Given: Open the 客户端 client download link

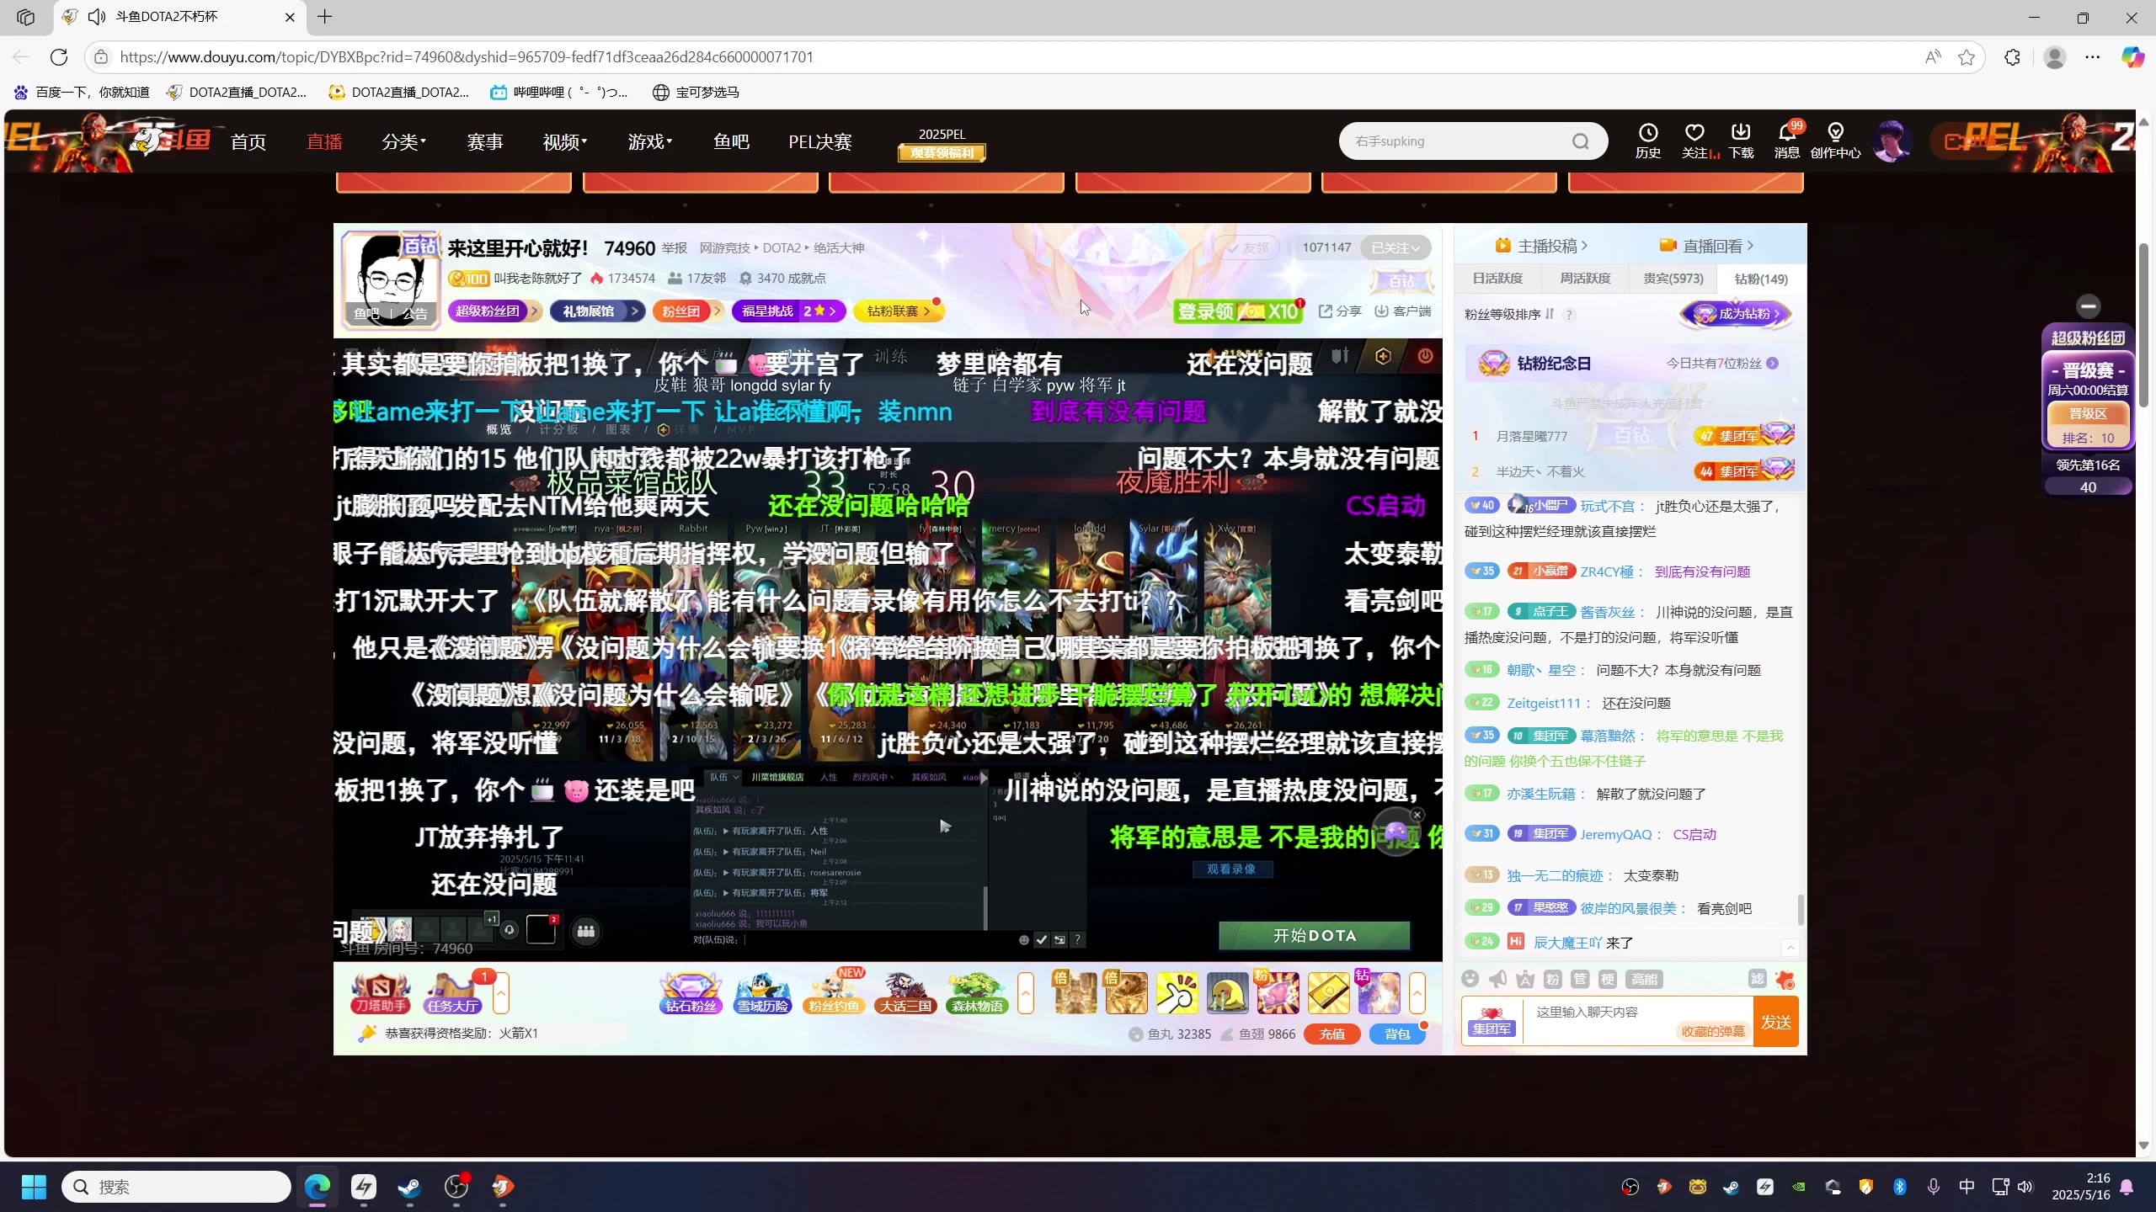Looking at the screenshot, I should click(x=1403, y=311).
